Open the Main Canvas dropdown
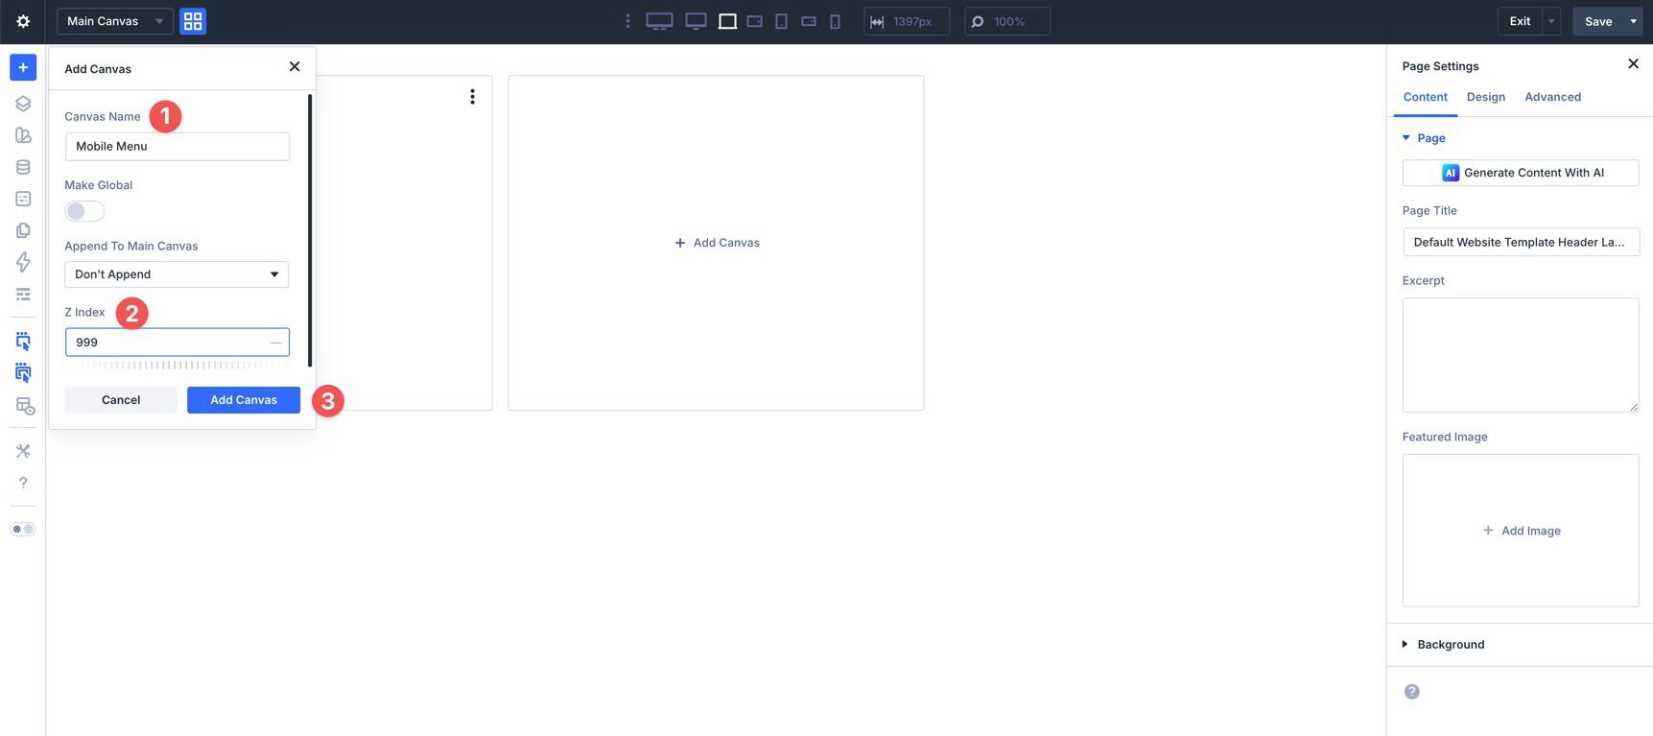The image size is (1653, 736). 115,21
